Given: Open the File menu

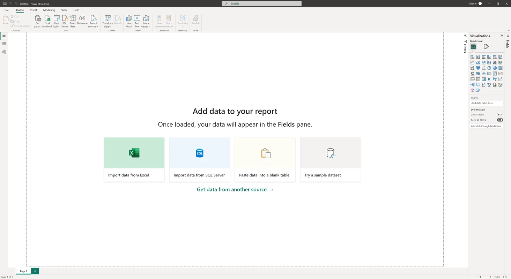Looking at the screenshot, I should (x=7, y=10).
